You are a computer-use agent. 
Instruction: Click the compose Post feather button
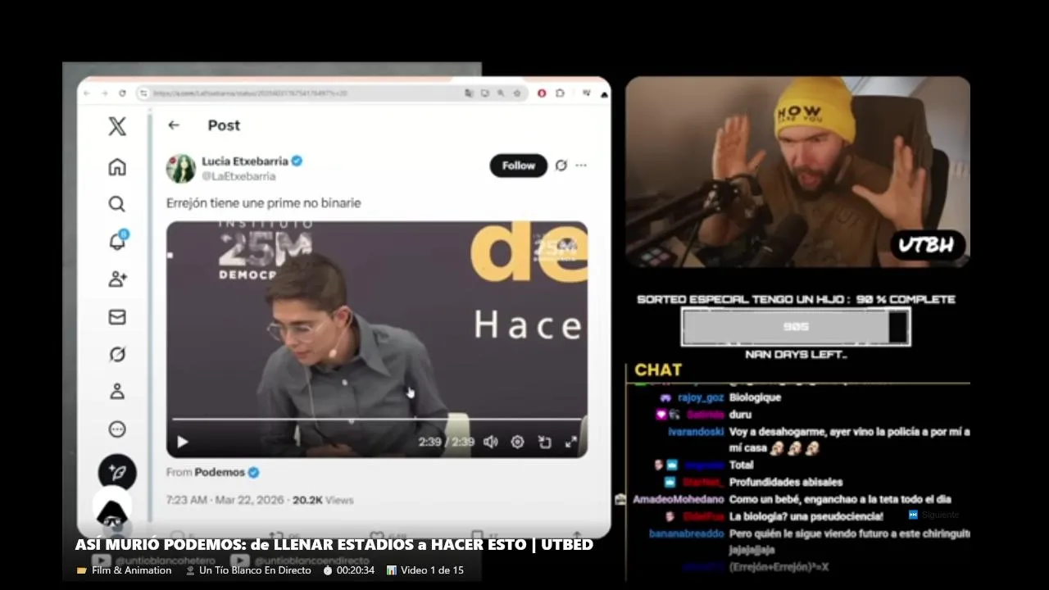(117, 473)
